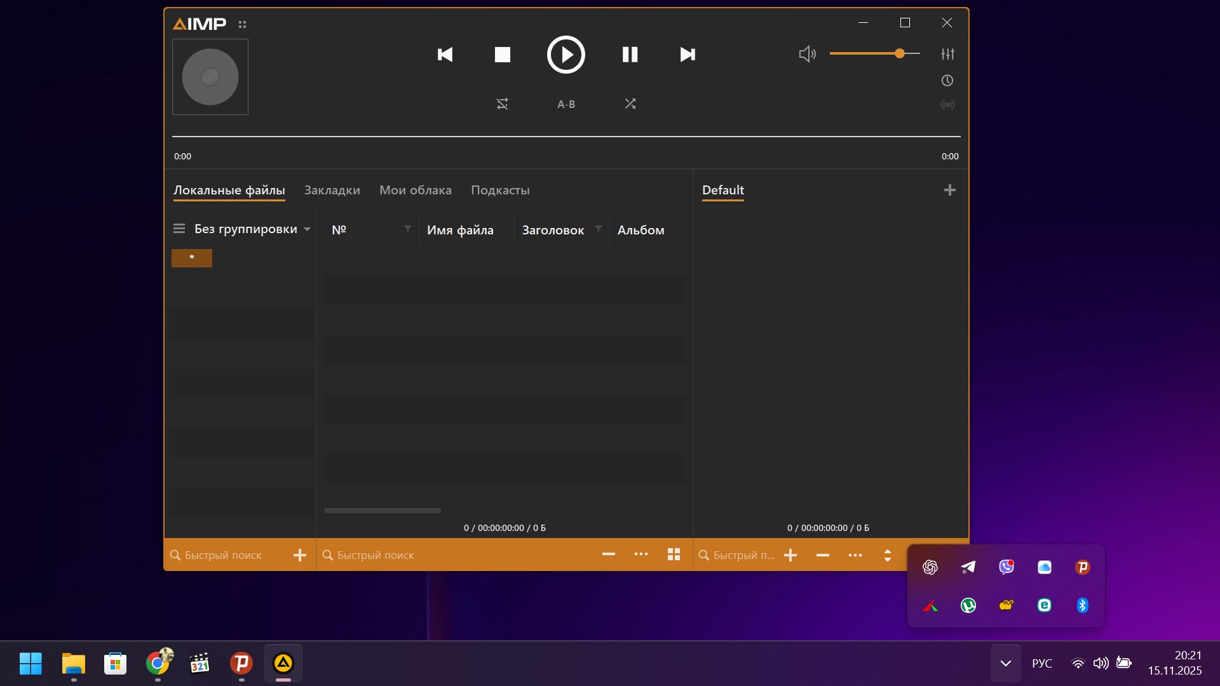Mute sound with the speaker icon
This screenshot has height=686, width=1220.
[807, 54]
